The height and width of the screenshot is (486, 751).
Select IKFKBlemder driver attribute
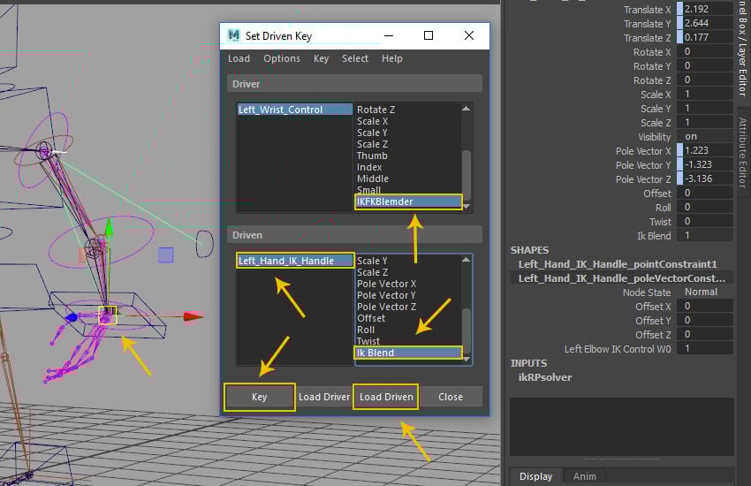pos(407,201)
